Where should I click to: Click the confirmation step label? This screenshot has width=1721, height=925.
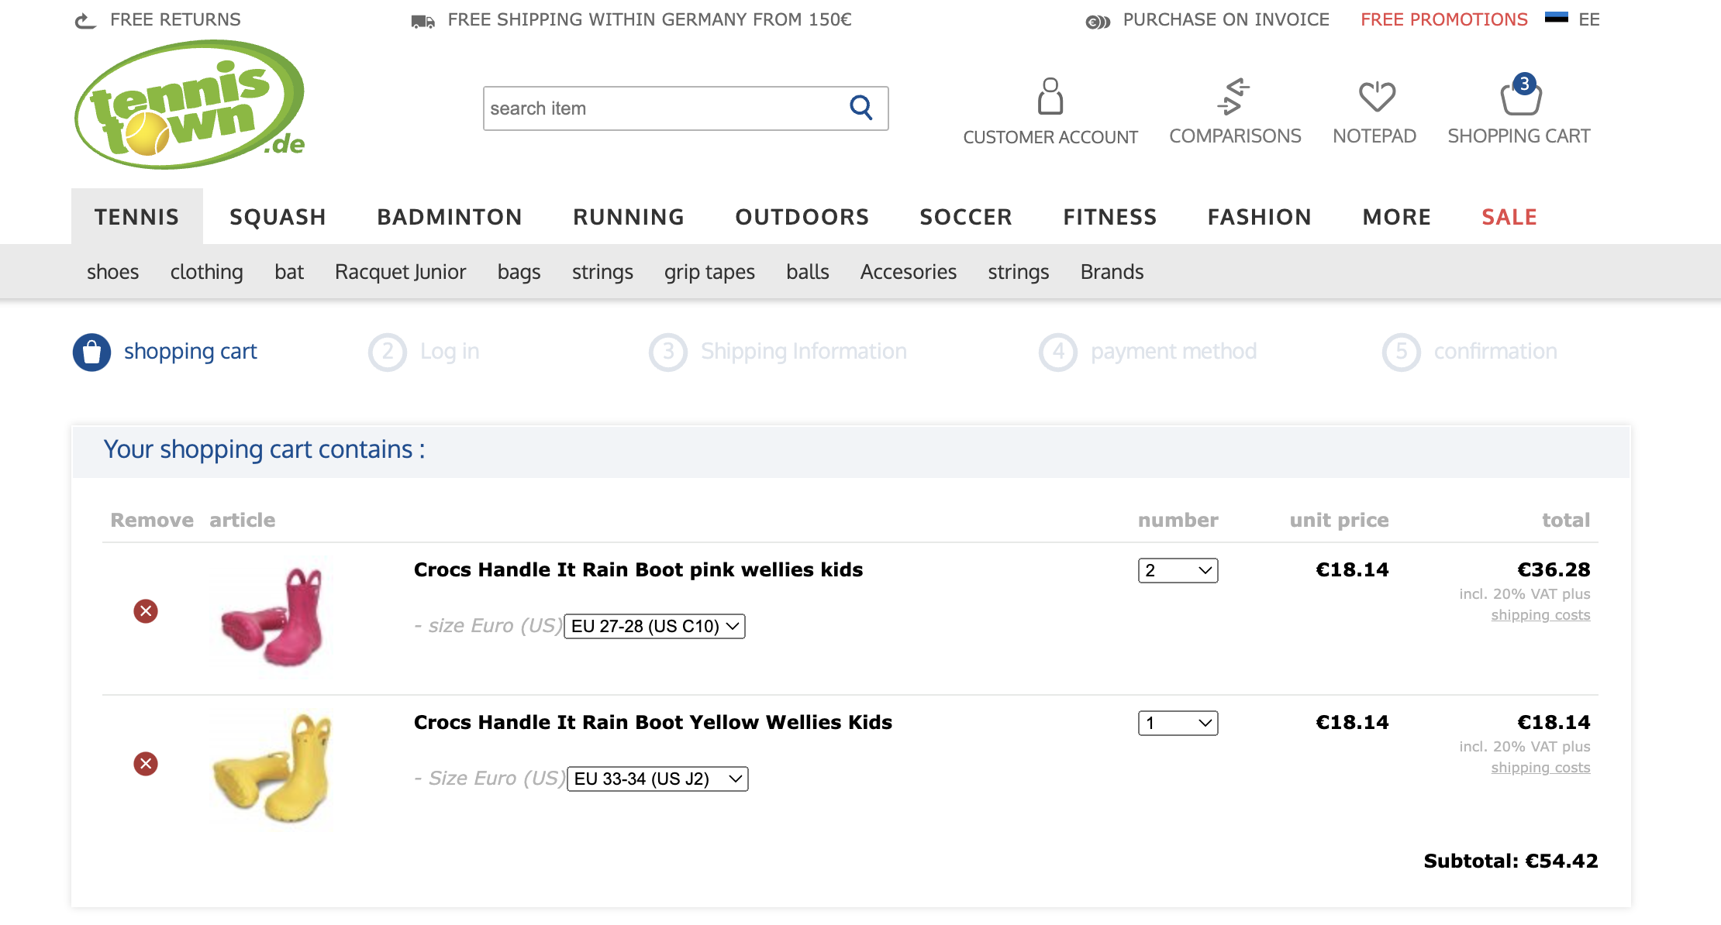(1495, 352)
